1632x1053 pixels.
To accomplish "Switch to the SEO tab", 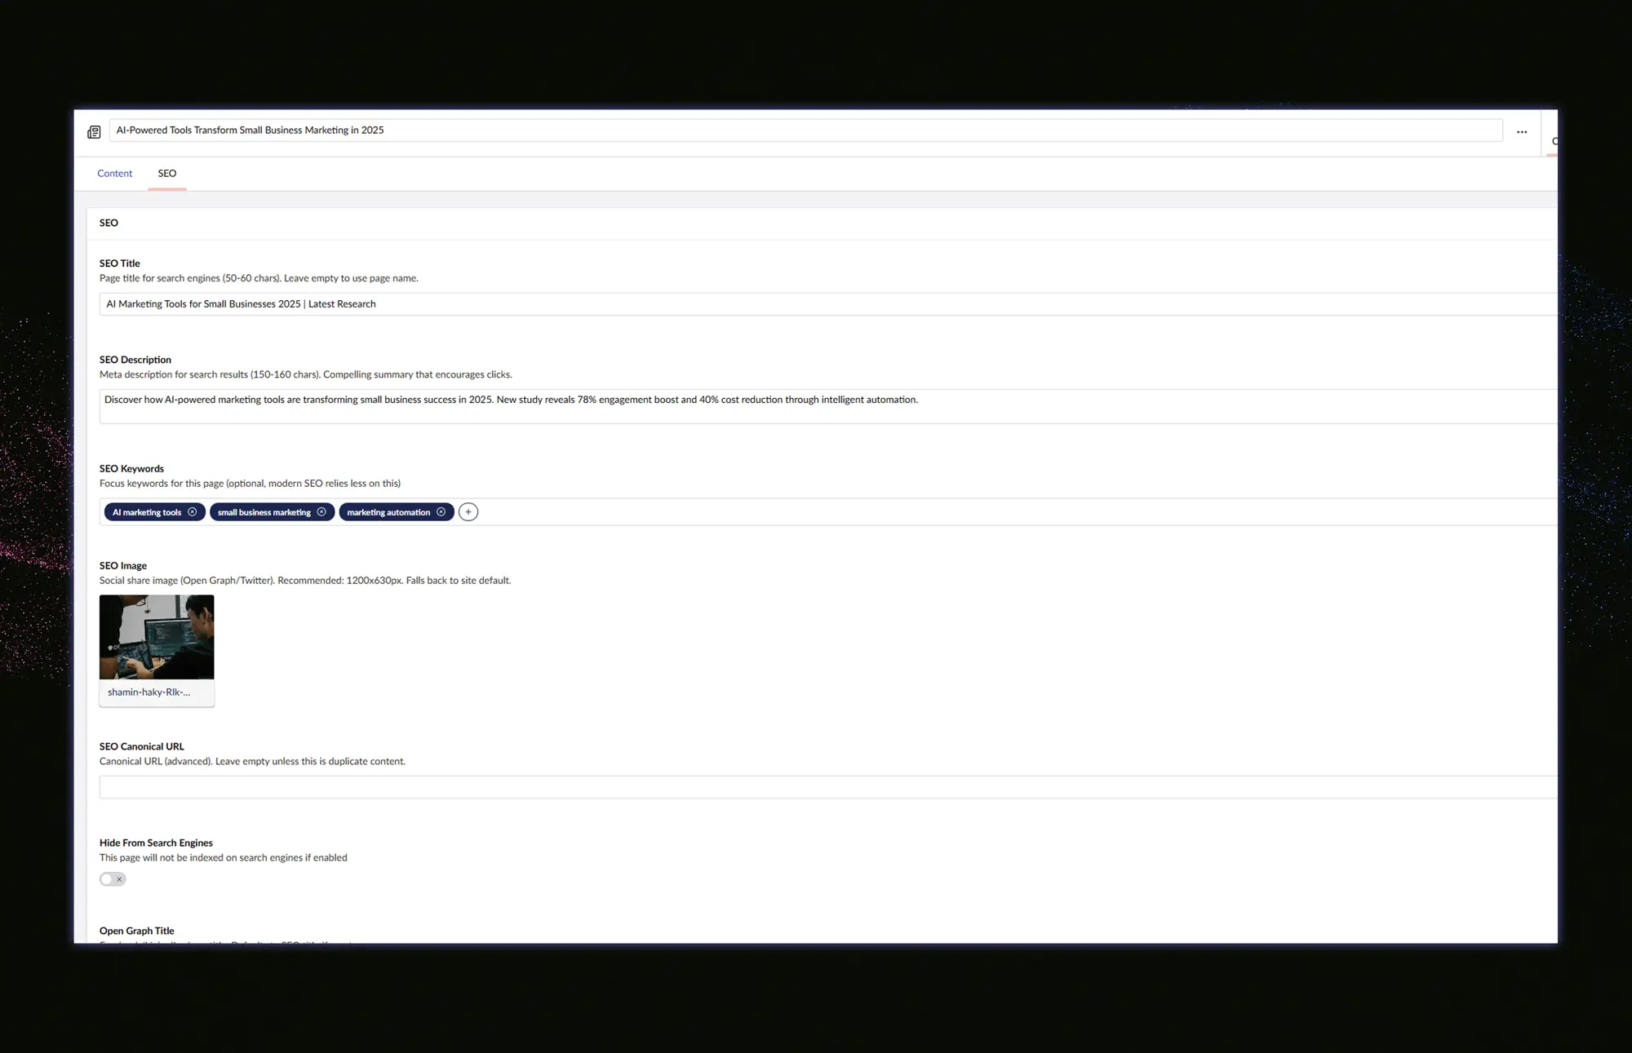I will point(166,173).
